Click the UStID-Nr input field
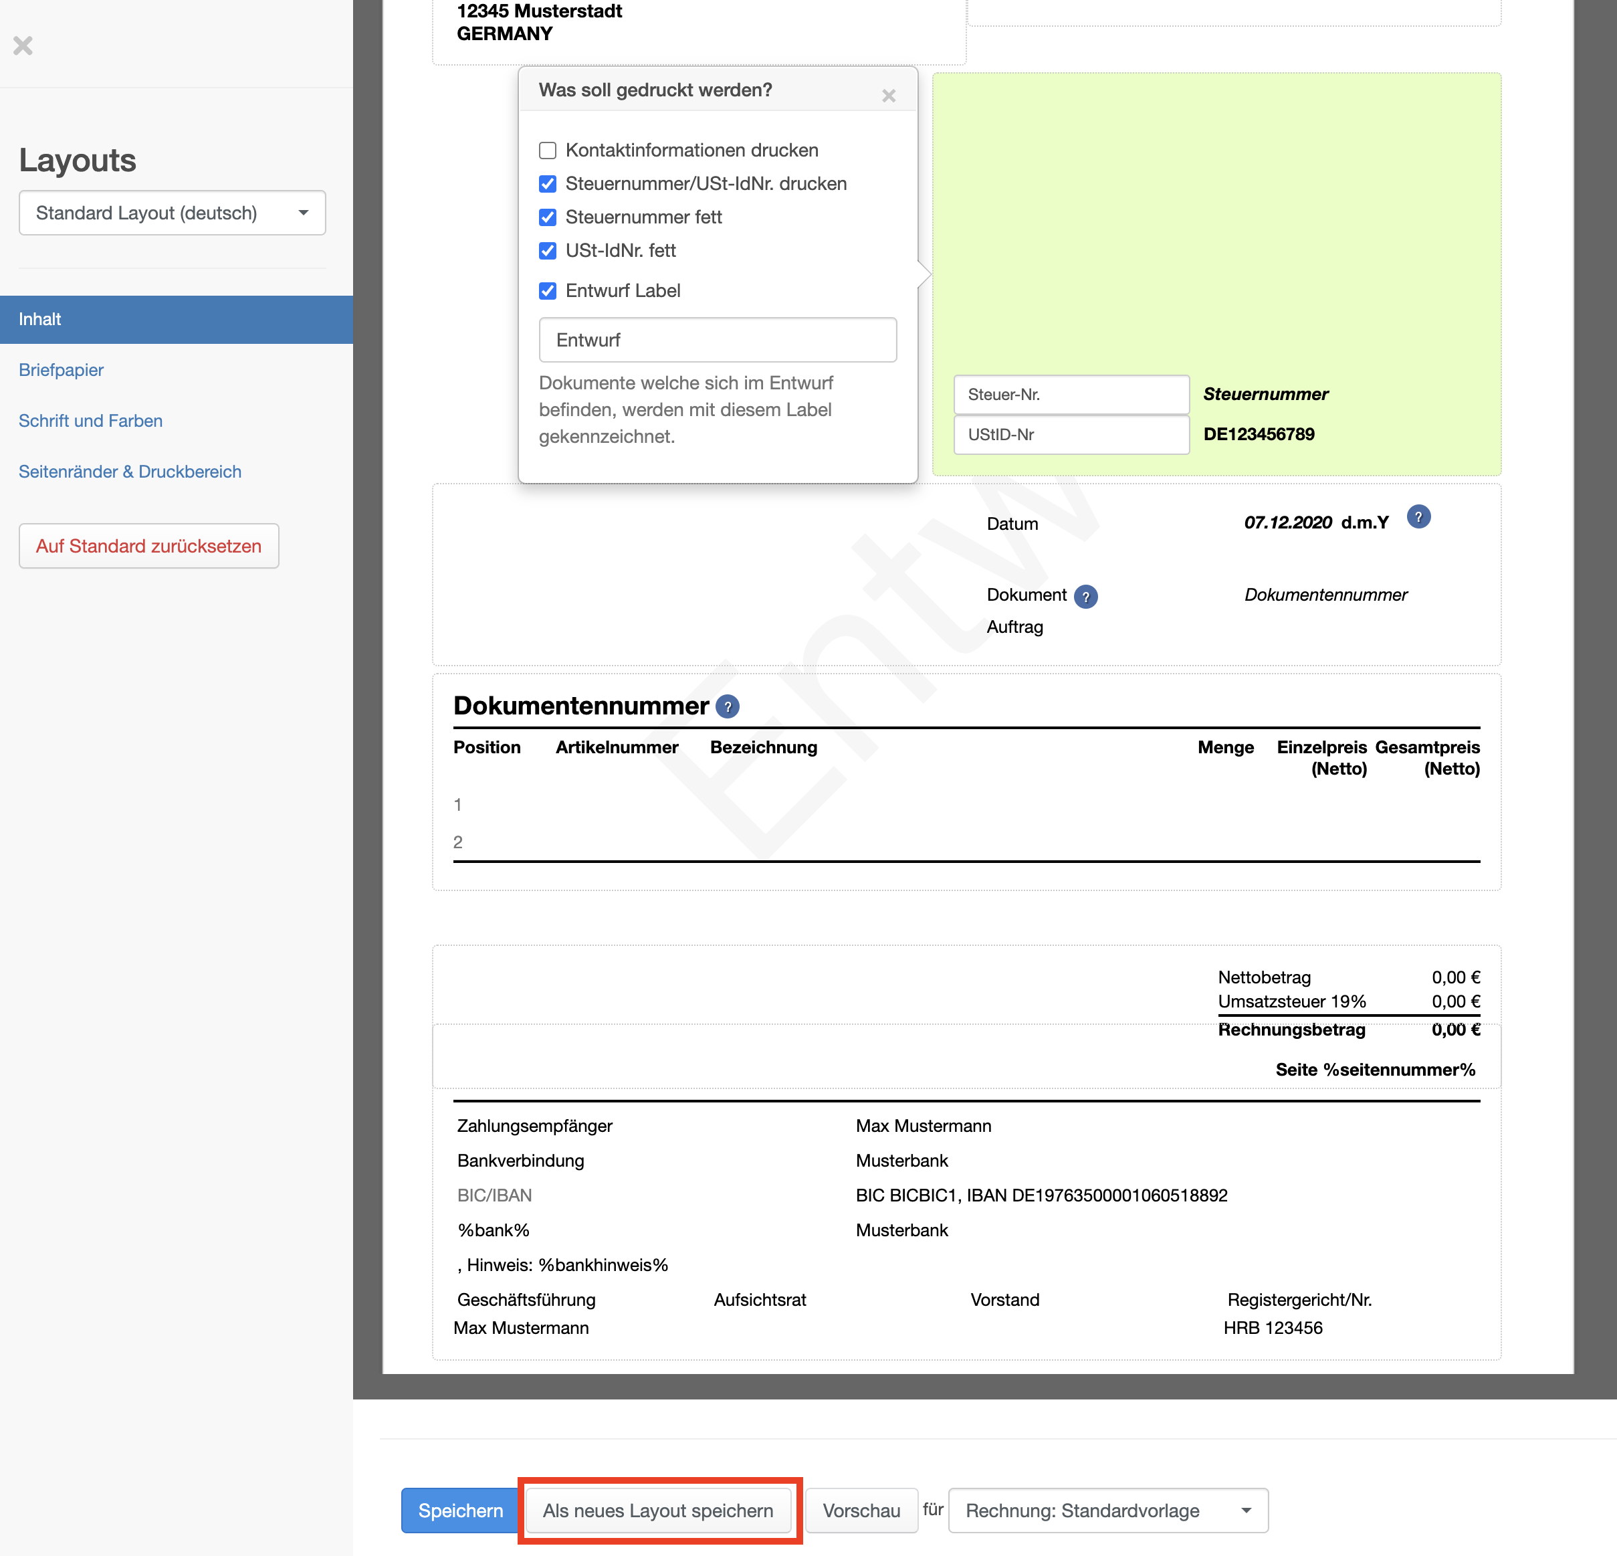This screenshot has width=1617, height=1556. click(x=1072, y=434)
